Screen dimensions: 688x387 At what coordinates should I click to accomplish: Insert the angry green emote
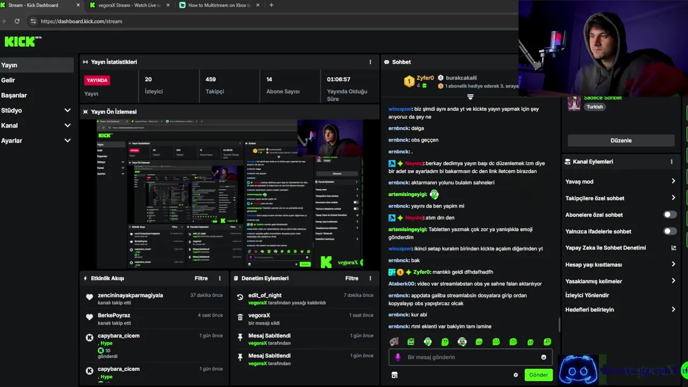pos(411,342)
